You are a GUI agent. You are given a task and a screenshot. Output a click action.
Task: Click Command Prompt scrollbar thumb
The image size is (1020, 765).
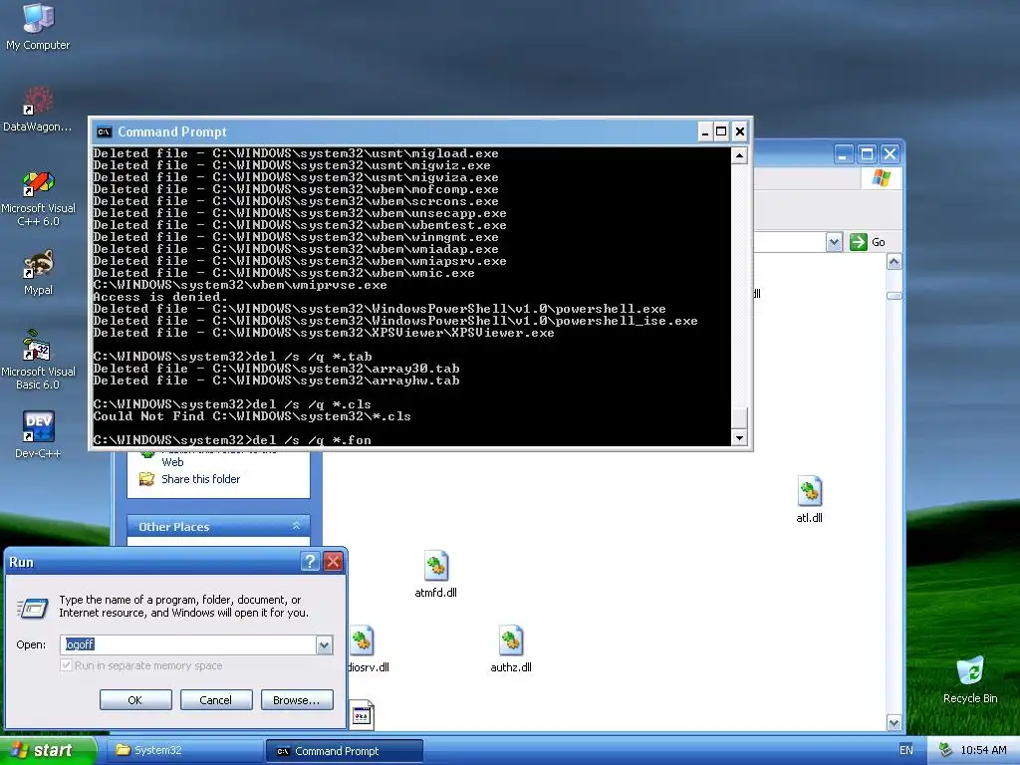(x=739, y=417)
